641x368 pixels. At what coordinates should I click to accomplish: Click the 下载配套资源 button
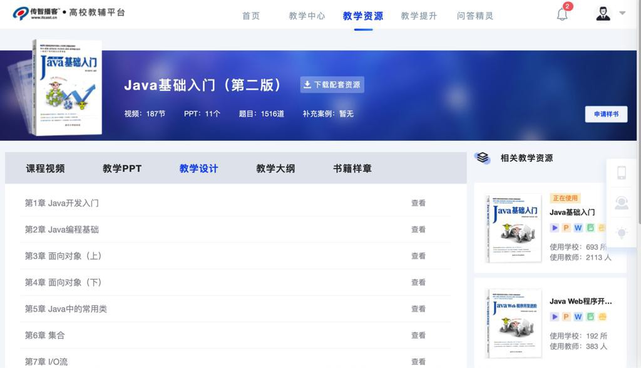point(332,84)
